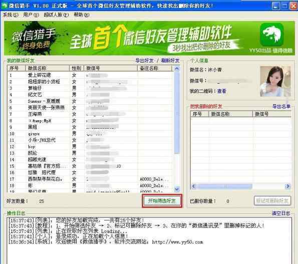Click the deleted-friends list left scroll arrow
Screen dimensions: 298x264
[194, 186]
